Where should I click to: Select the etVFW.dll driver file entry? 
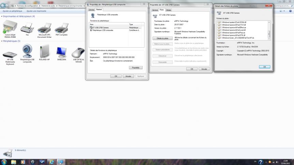click(231, 35)
